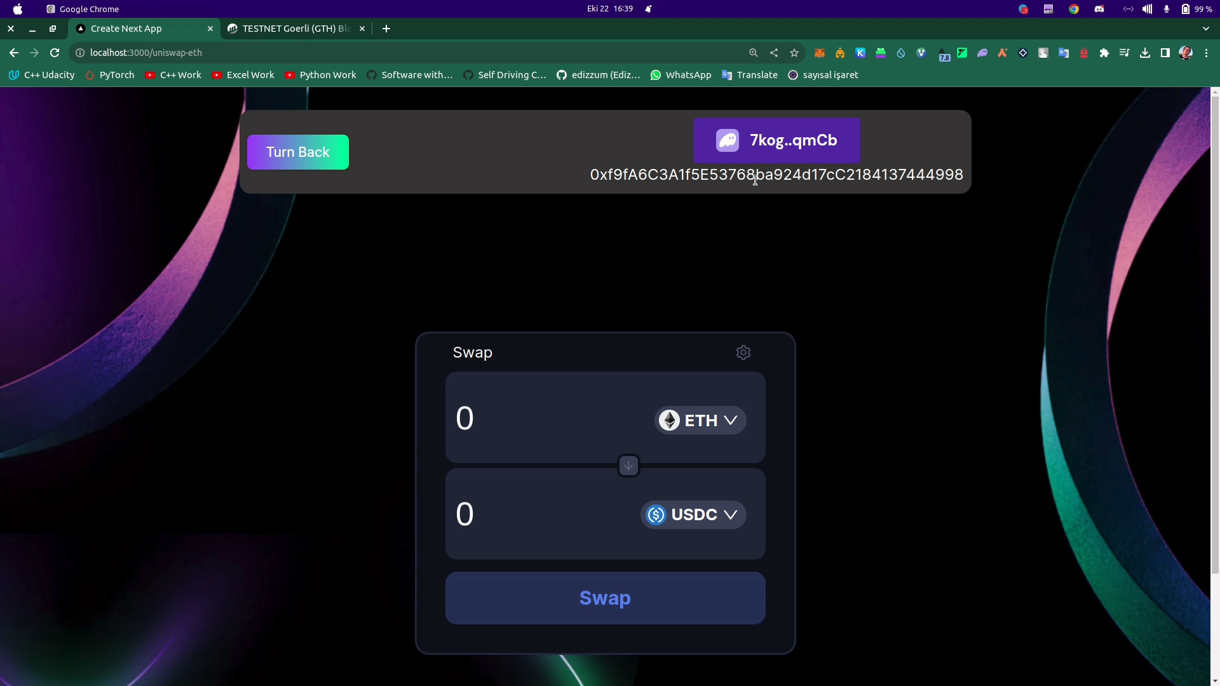Screen dimensions: 1220x686
Task: Open WhatsApp bookmark
Action: coord(681,75)
